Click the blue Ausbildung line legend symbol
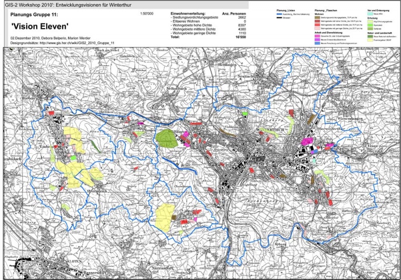This screenshot has width=401, height=280. click(x=279, y=14)
